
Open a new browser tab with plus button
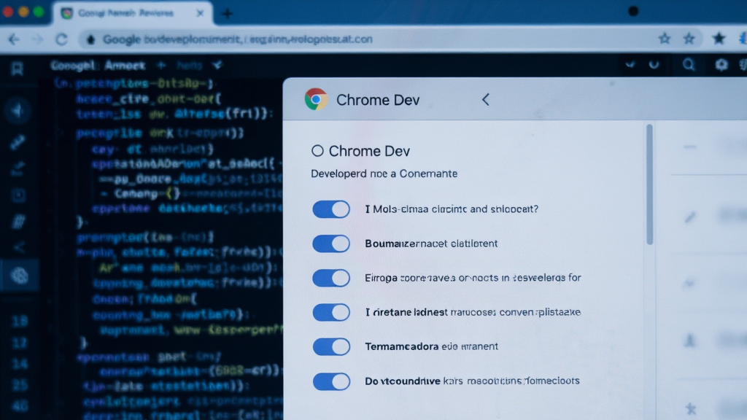(x=228, y=14)
